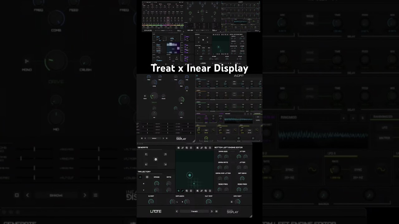Click top-left engine randomize icon in Litote

pos(179,148)
